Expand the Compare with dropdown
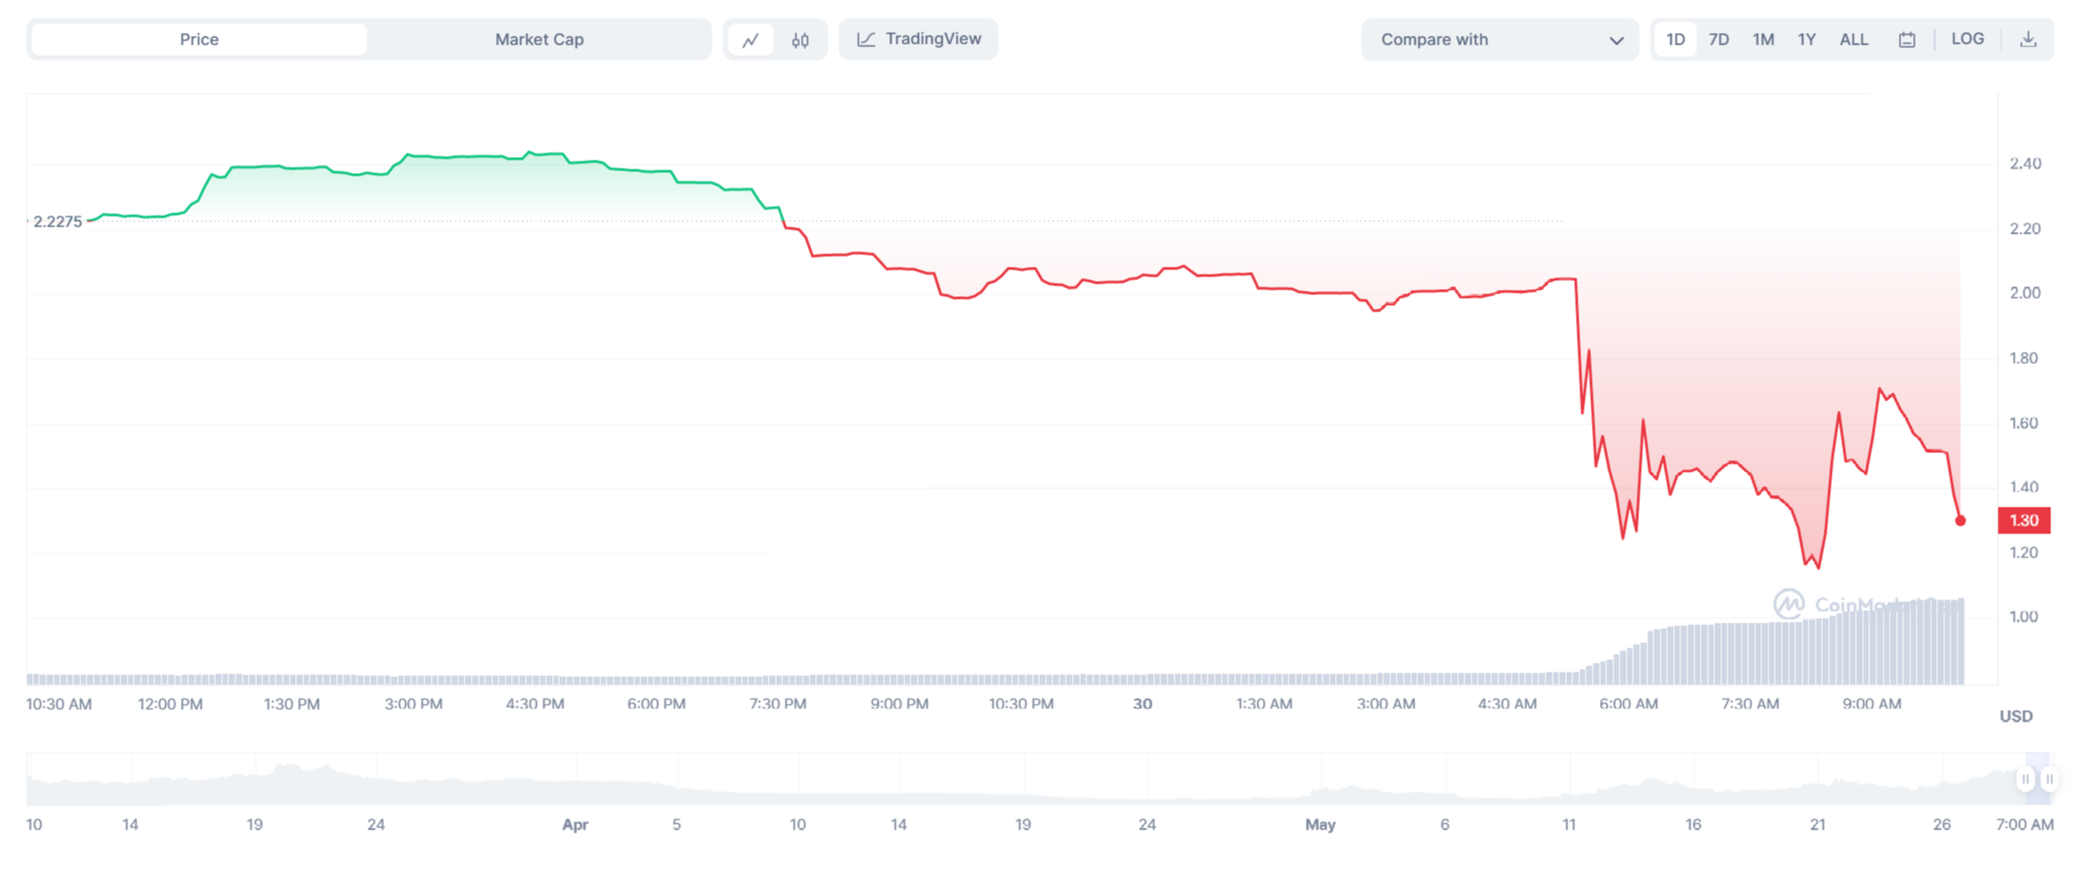The width and height of the screenshot is (2094, 875). coord(1500,40)
